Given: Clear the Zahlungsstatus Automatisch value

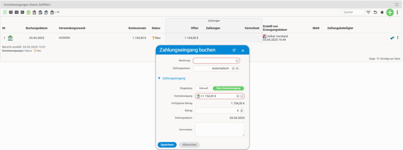Looking at the screenshot, I should (x=233, y=68).
